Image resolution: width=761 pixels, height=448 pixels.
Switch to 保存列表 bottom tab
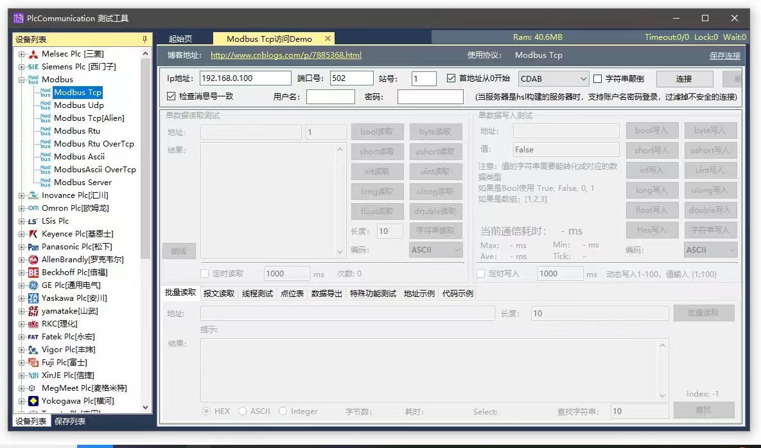click(x=70, y=421)
